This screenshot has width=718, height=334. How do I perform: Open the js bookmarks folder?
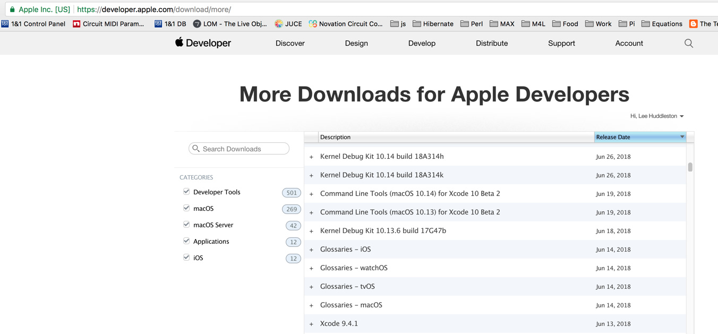(398, 24)
